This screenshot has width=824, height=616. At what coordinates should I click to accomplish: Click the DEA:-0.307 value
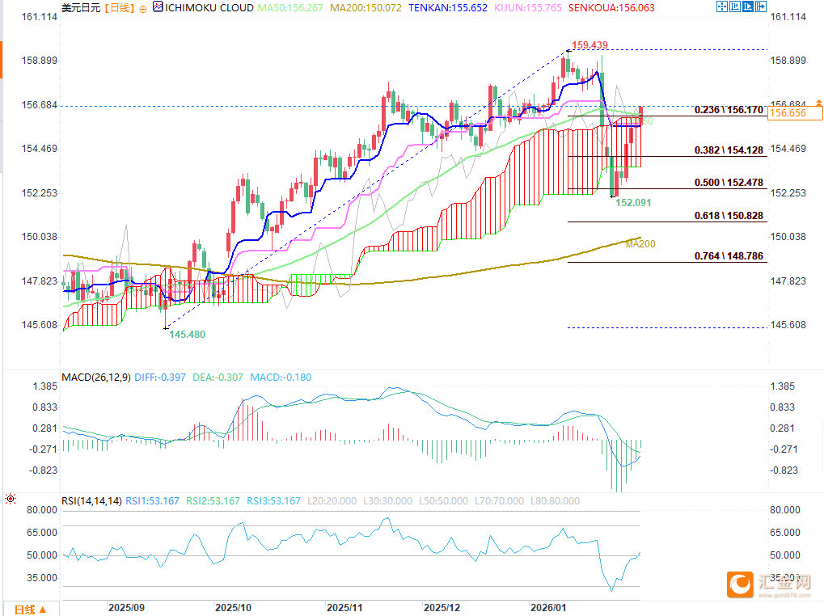pos(218,377)
